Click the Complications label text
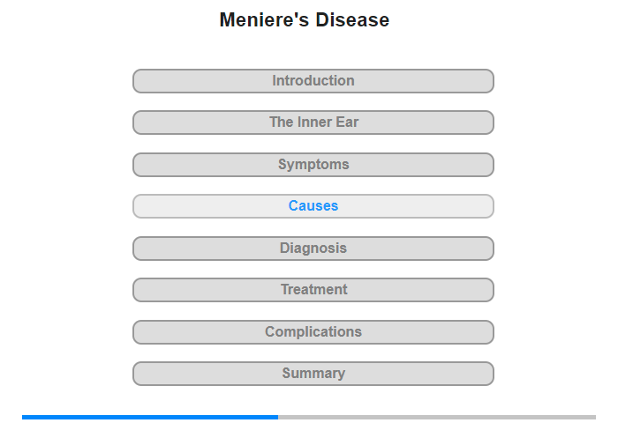The height and width of the screenshot is (423, 618). [x=313, y=331]
